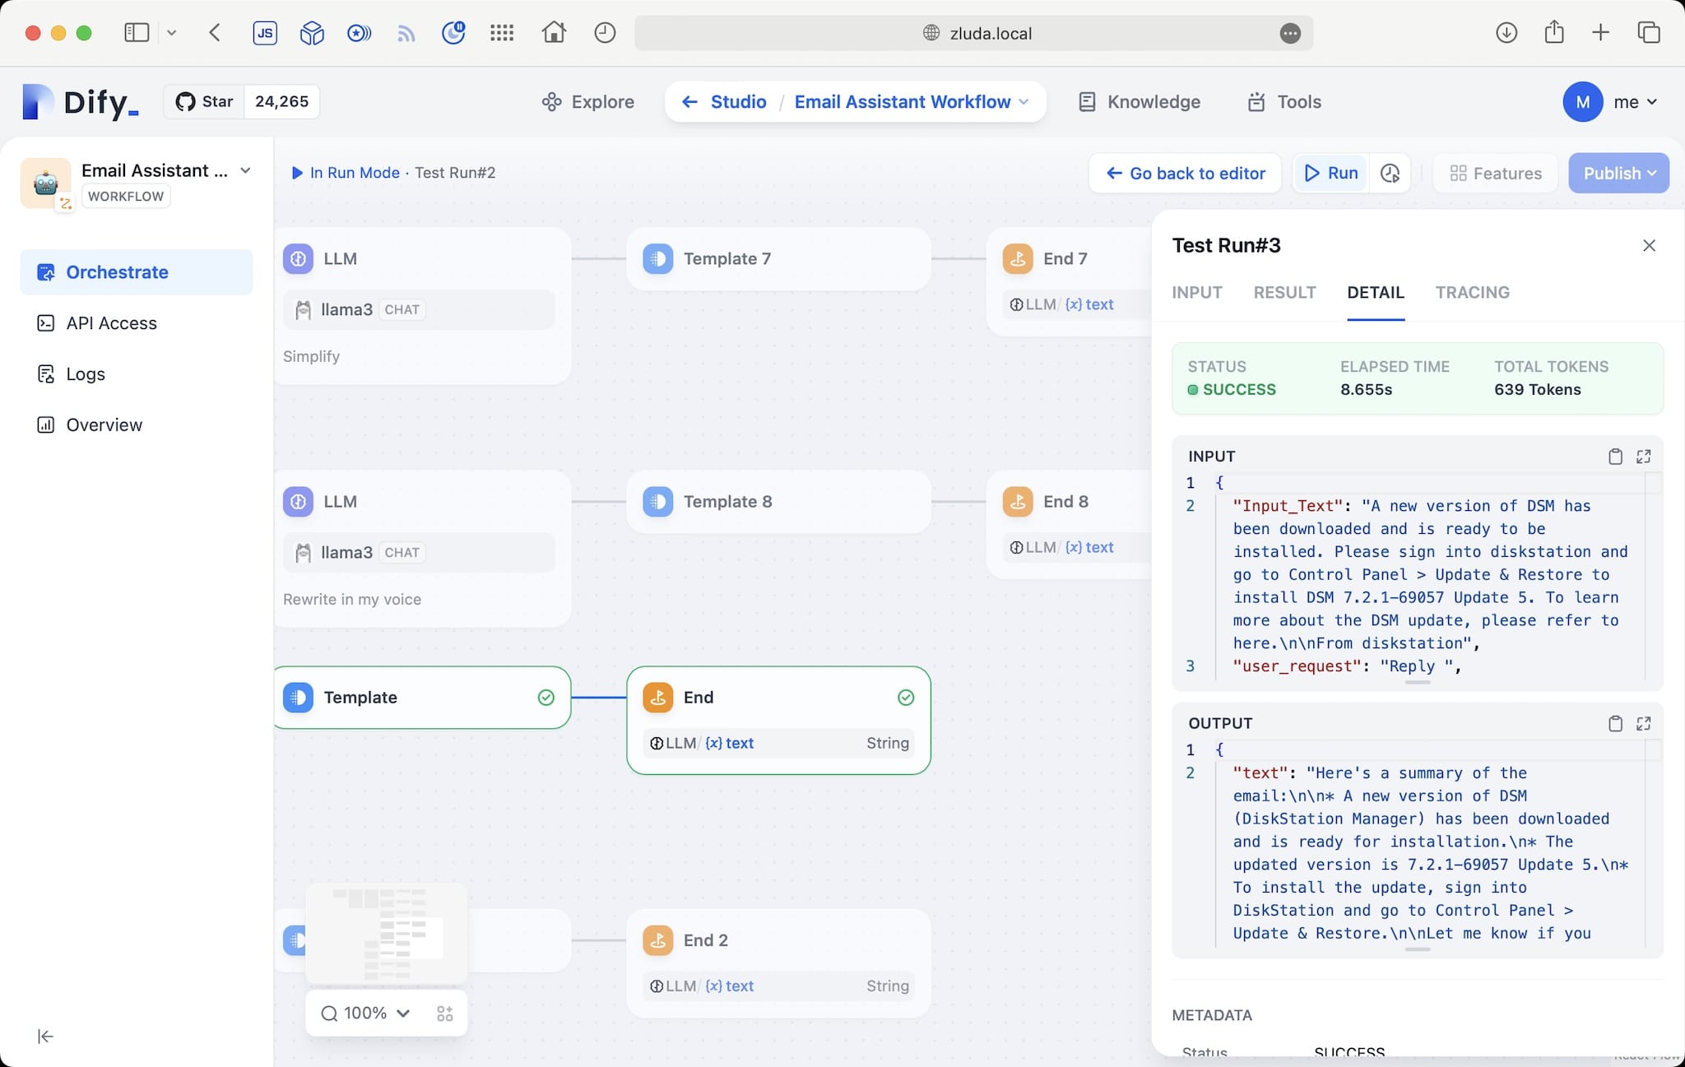
Task: Open browser history clock icon
Action: 605,33
